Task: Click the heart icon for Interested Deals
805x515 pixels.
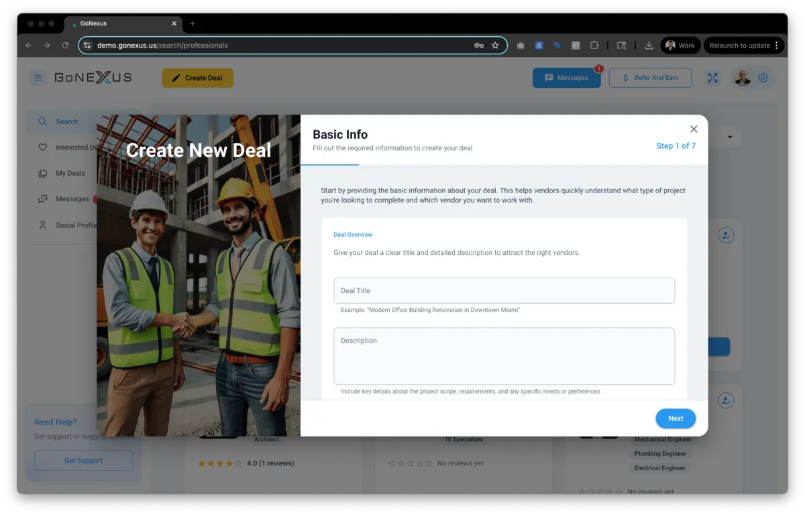Action: tap(43, 148)
